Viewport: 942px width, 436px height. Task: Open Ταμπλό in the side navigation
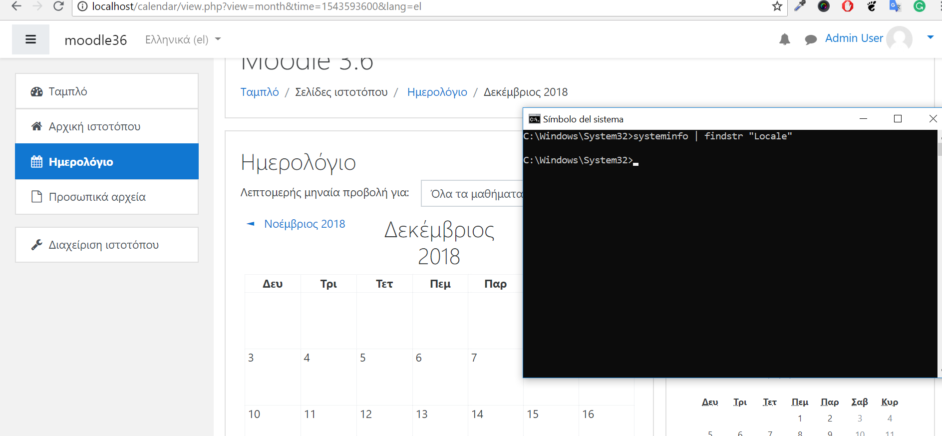[107, 91]
